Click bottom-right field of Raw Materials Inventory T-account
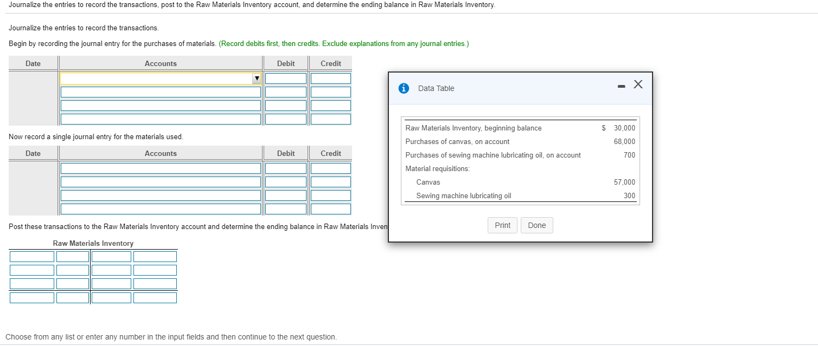Viewport: 818px width, 346px height. (x=155, y=297)
